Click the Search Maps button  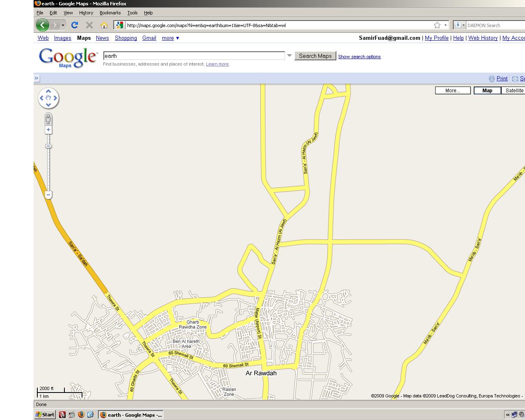[x=315, y=56]
